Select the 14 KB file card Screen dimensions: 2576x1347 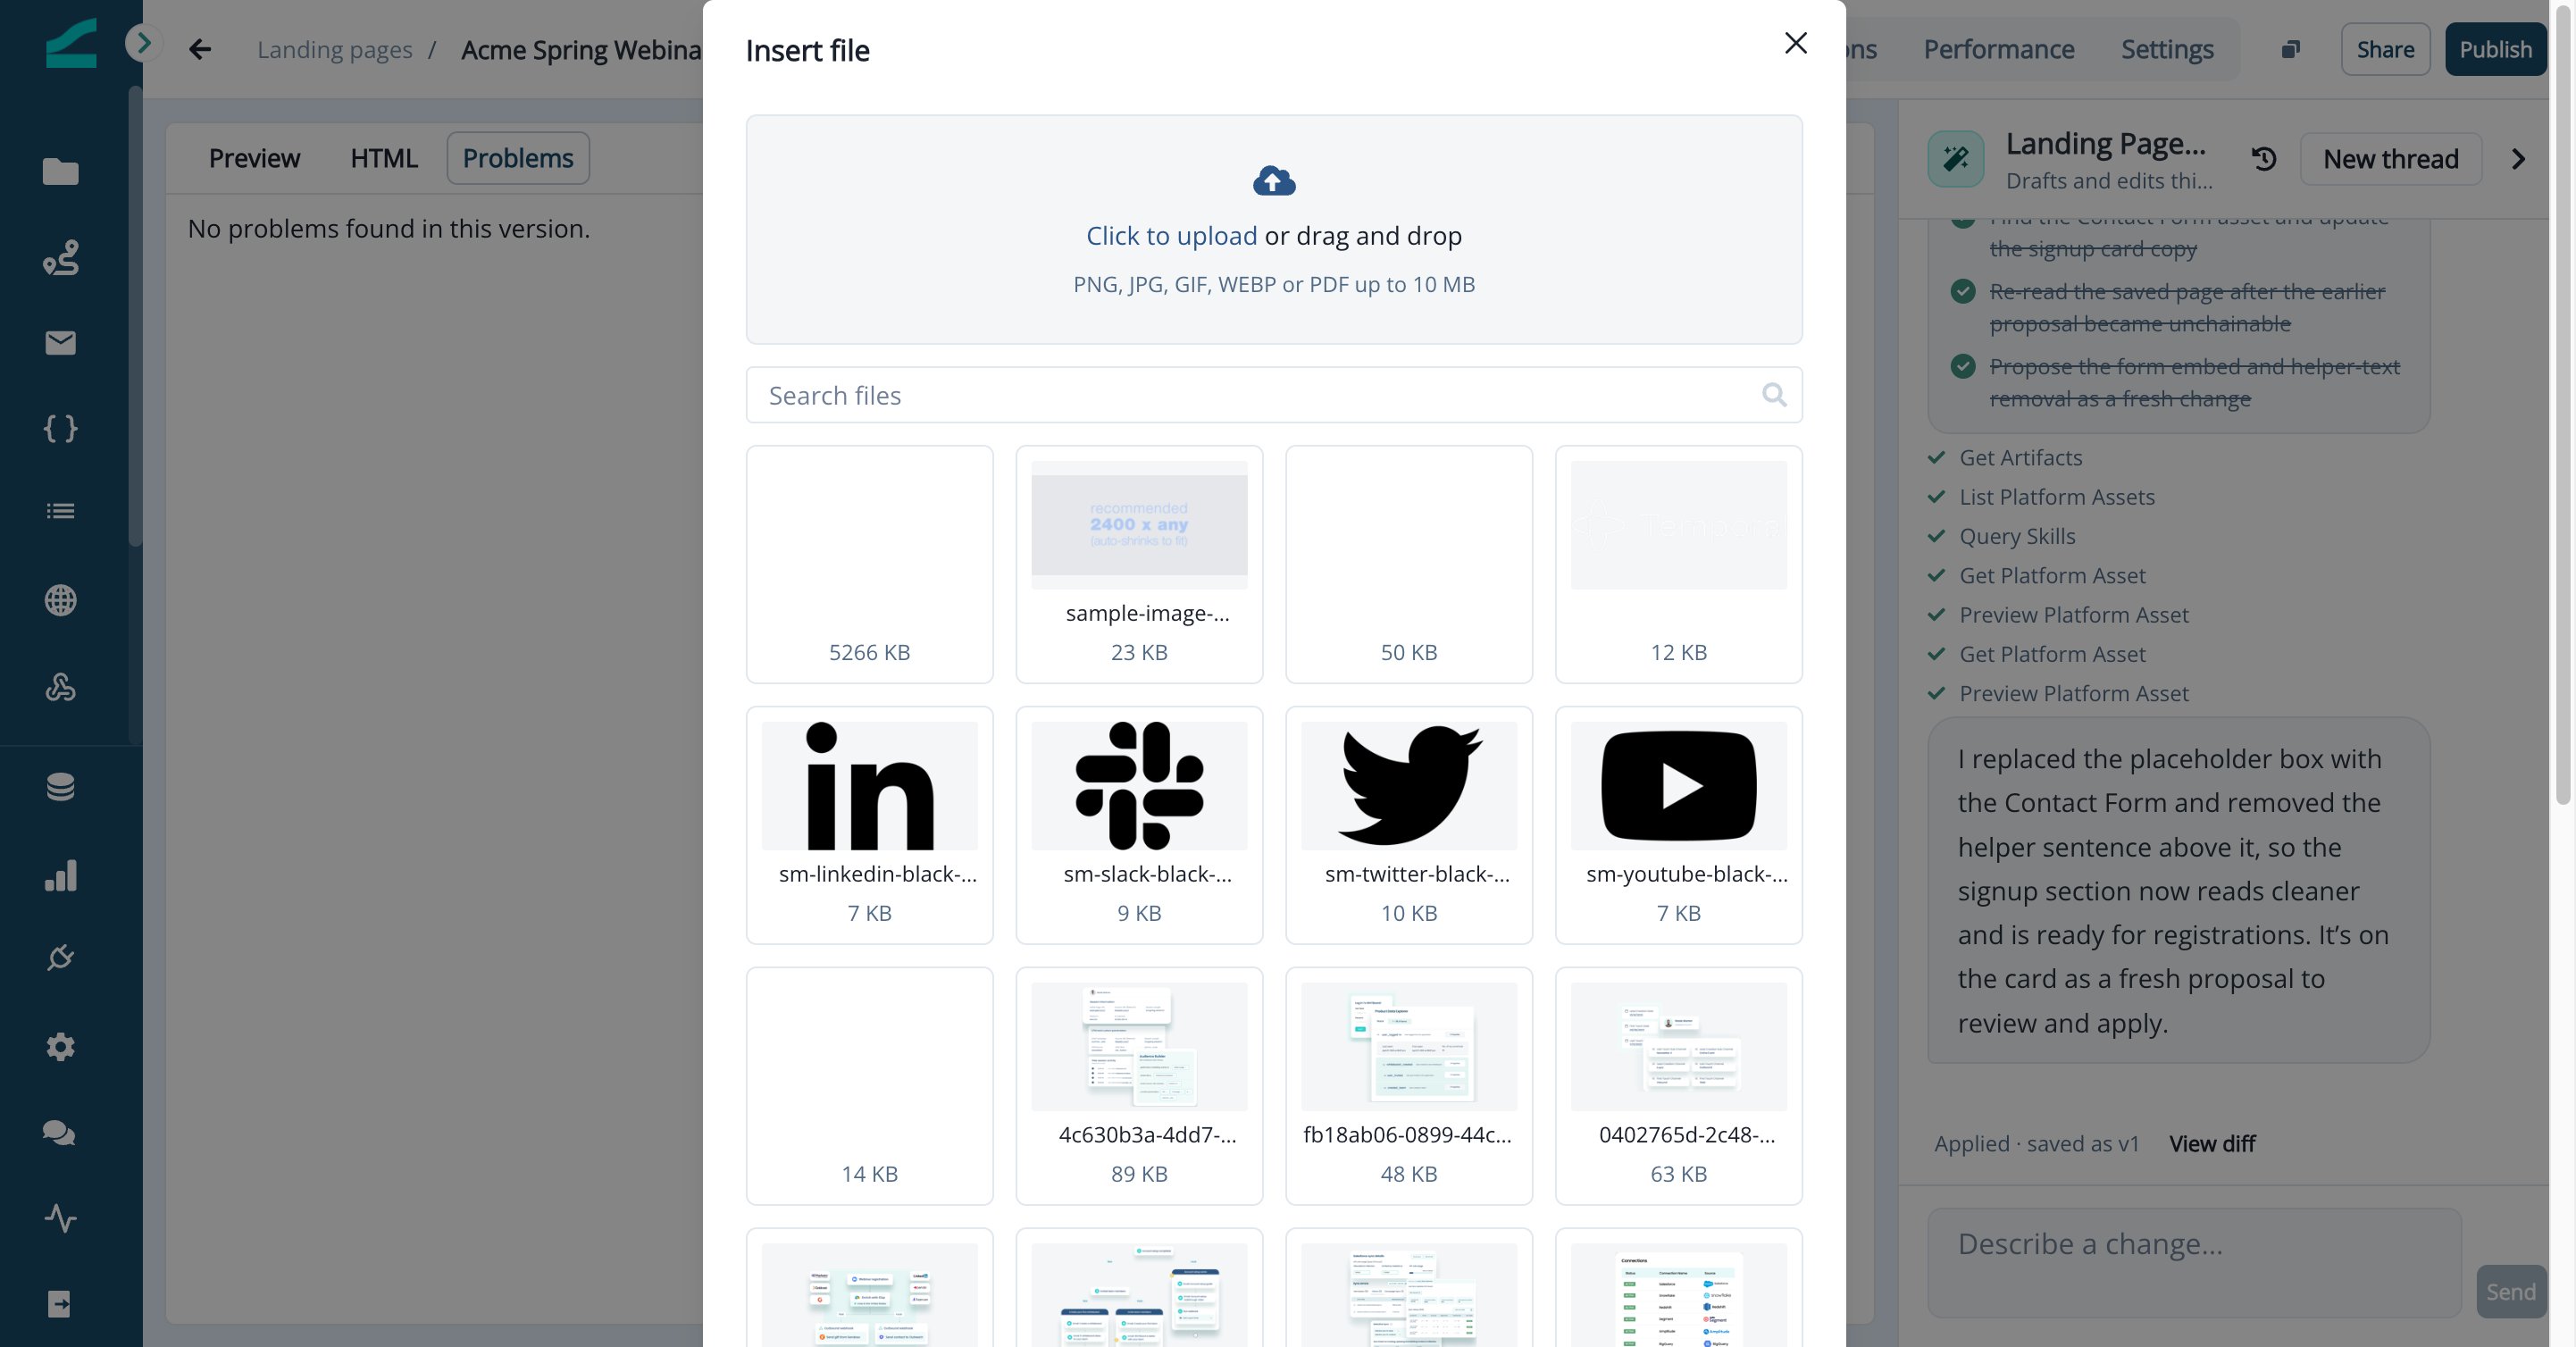[x=869, y=1086]
